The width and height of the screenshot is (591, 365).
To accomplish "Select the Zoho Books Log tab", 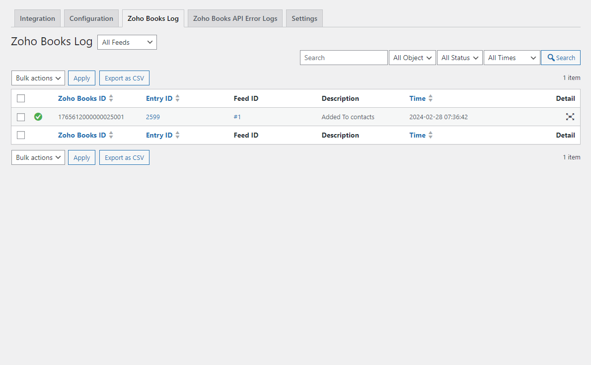I will coord(153,18).
